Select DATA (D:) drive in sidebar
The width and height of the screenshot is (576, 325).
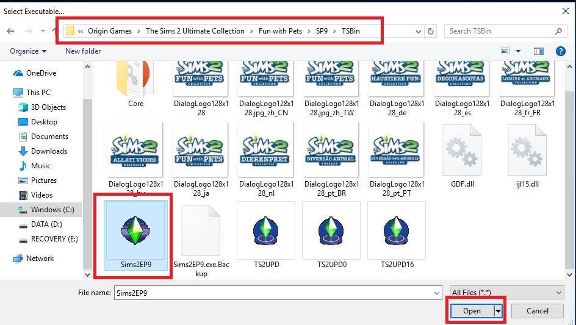click(x=40, y=224)
